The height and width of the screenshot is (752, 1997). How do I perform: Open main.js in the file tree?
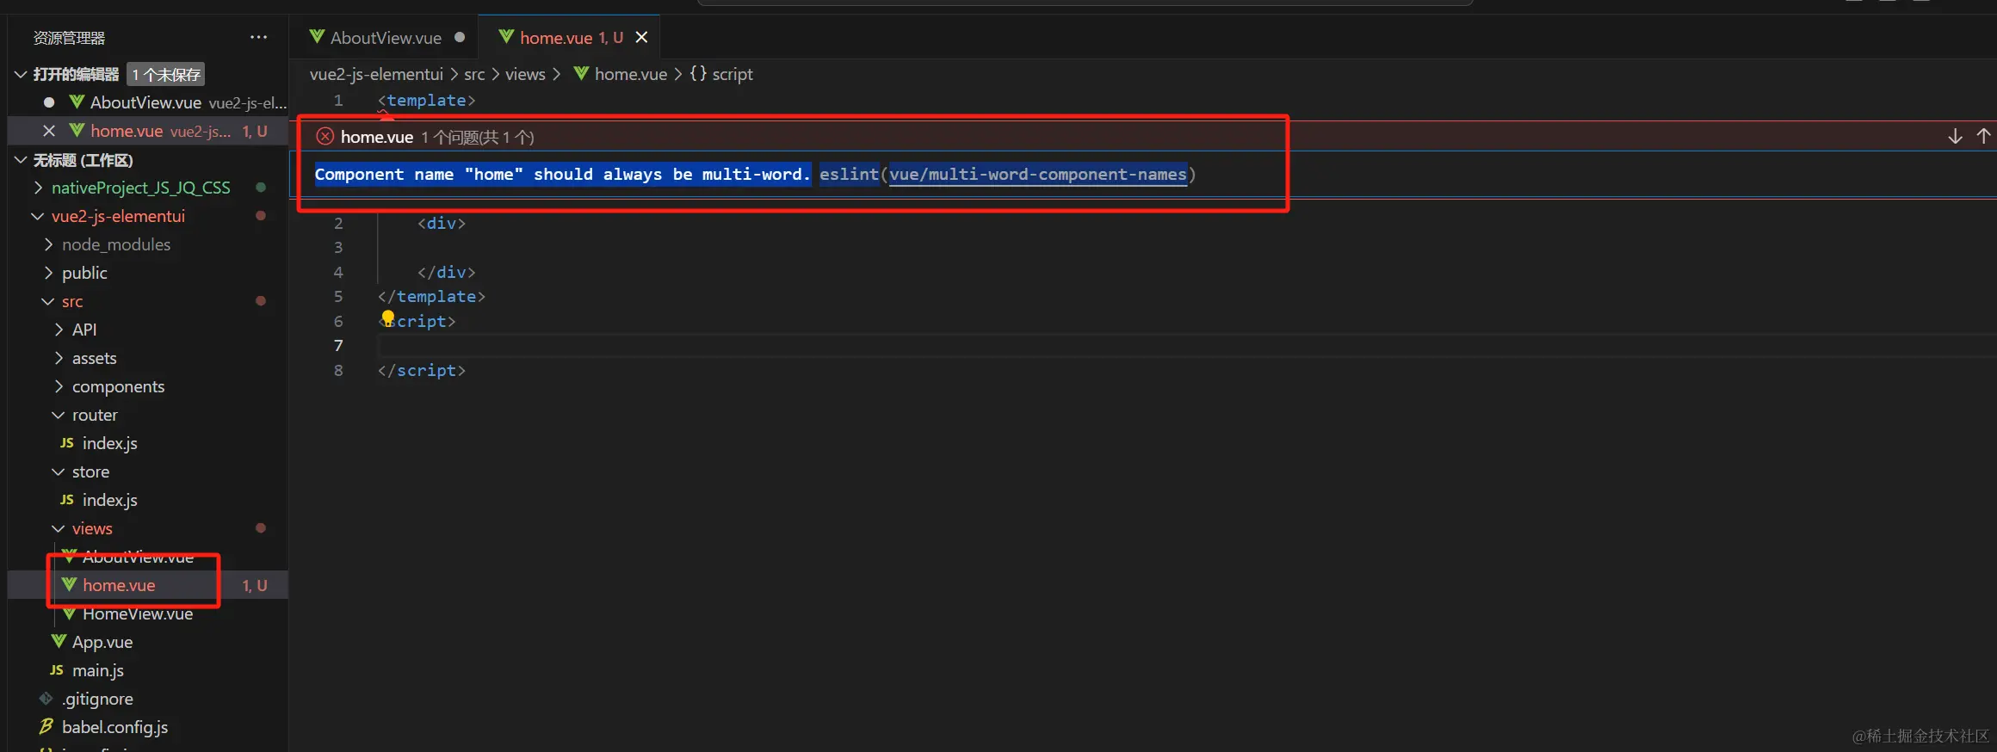point(98,670)
